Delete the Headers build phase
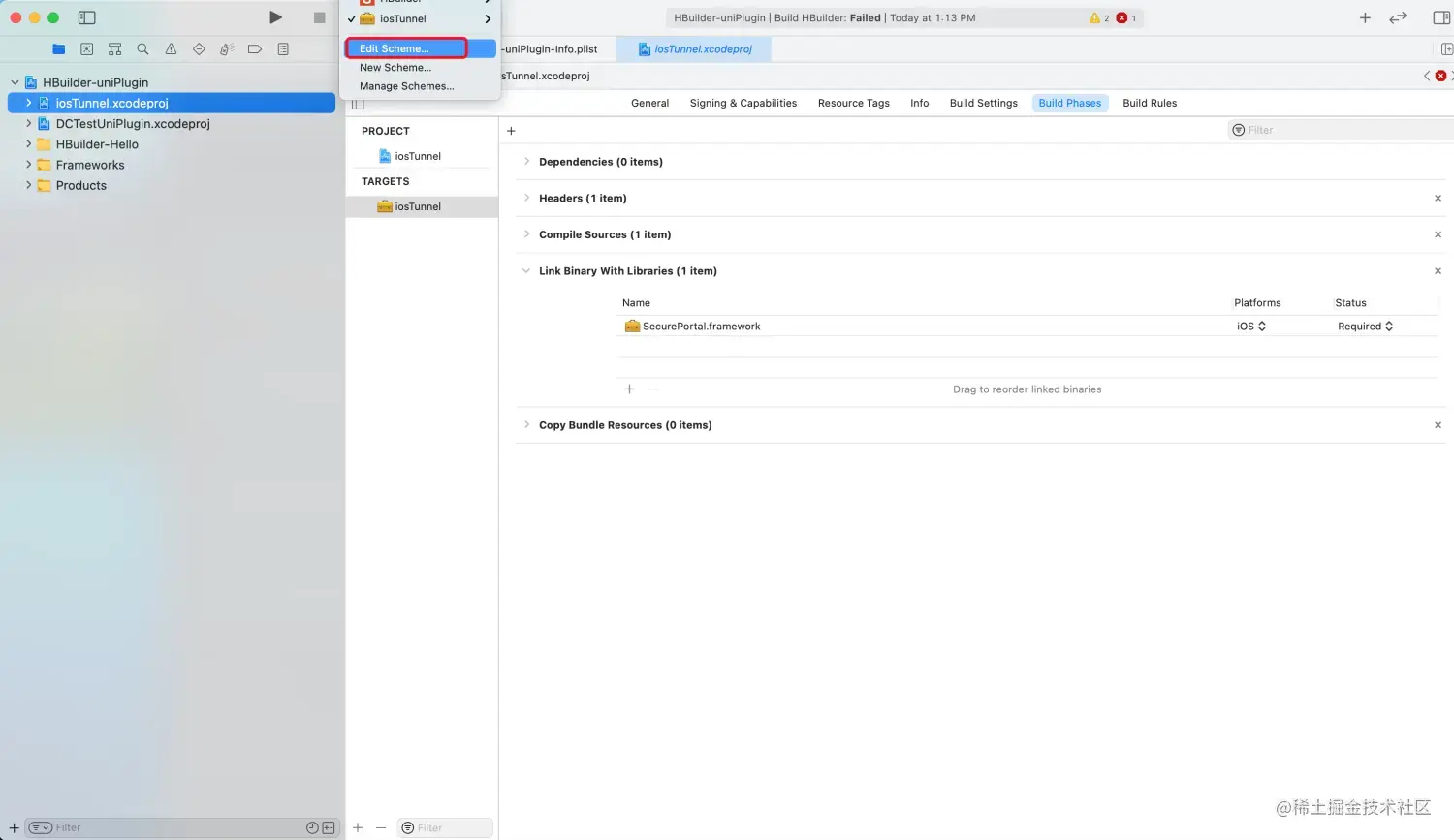 point(1438,199)
